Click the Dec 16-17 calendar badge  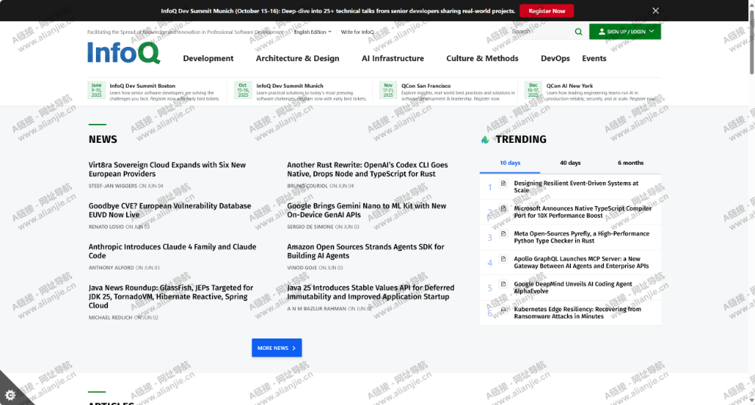point(533,90)
